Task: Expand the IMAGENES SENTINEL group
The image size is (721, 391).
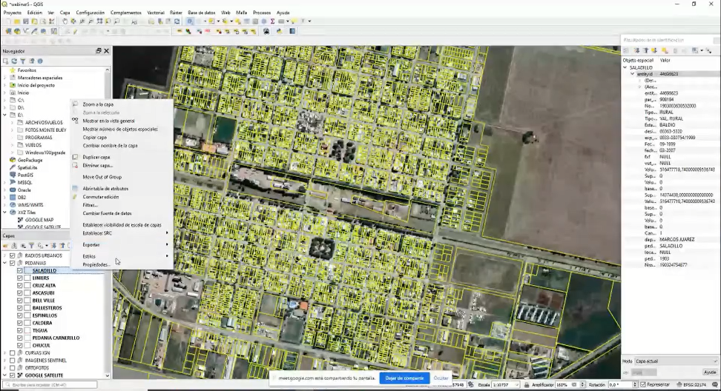Action: click(x=5, y=360)
